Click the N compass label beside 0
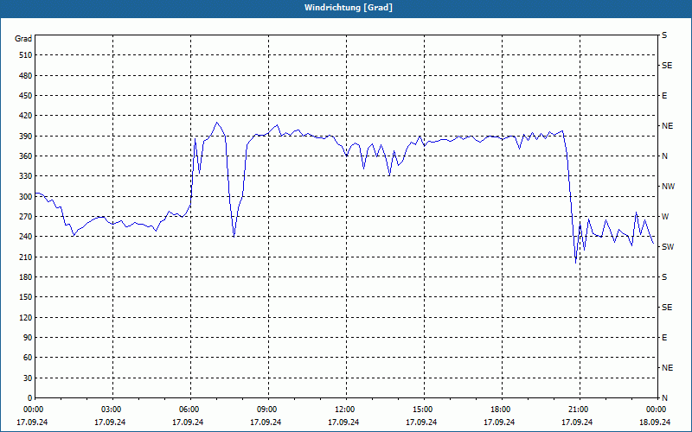Image resolution: width=692 pixels, height=432 pixels. [x=664, y=398]
